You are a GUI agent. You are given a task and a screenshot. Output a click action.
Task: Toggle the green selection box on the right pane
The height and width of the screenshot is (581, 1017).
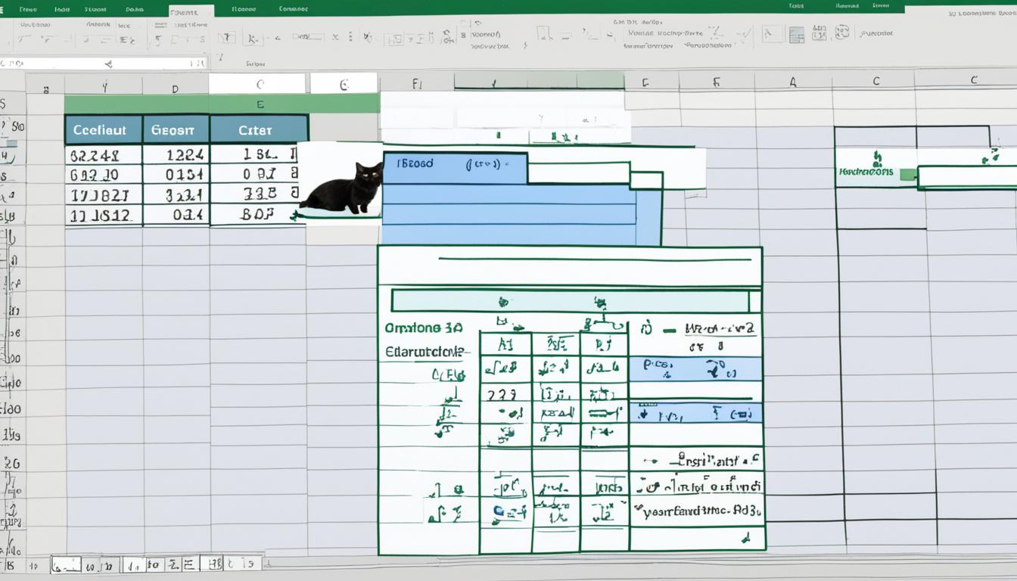click(x=908, y=172)
